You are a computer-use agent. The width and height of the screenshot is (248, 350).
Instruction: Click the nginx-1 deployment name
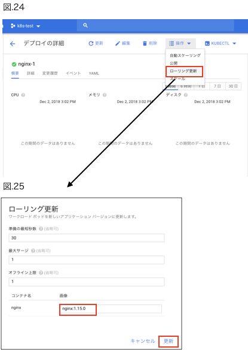click(x=26, y=64)
